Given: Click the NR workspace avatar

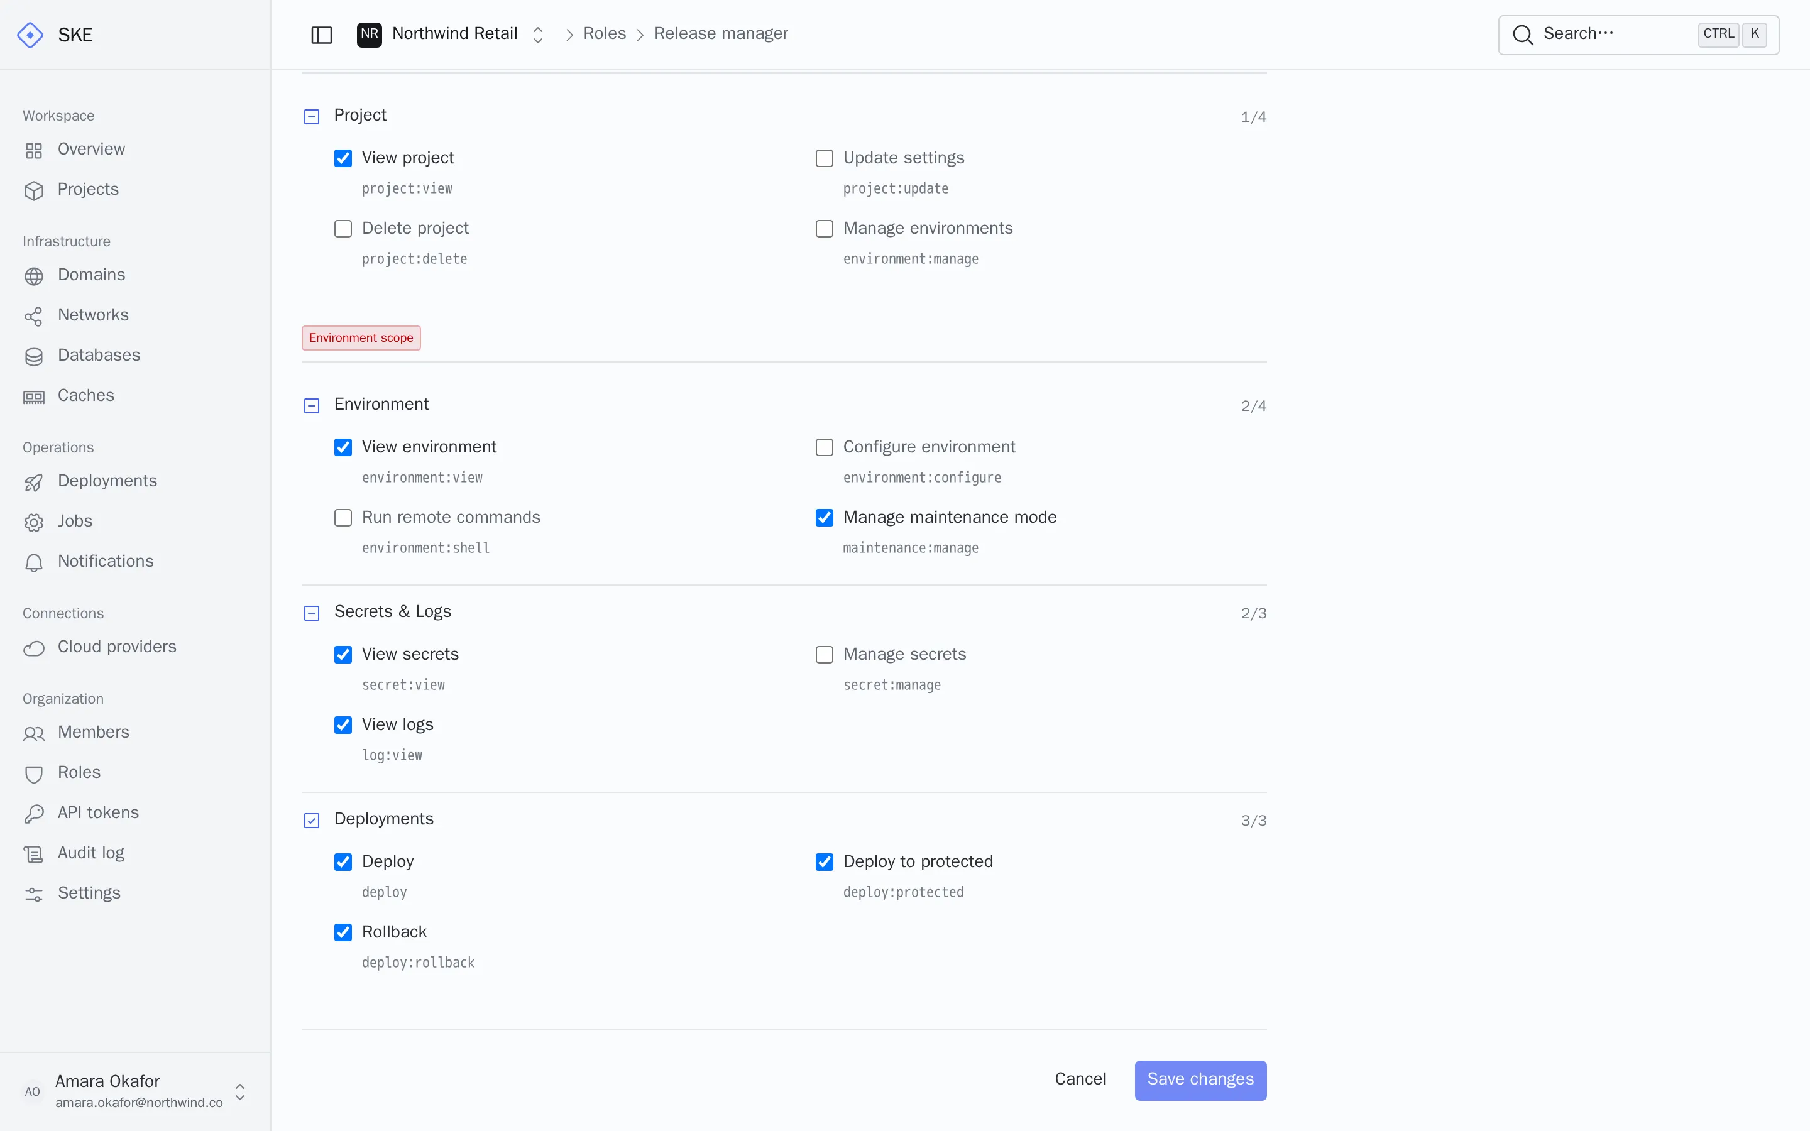Looking at the screenshot, I should tap(370, 35).
